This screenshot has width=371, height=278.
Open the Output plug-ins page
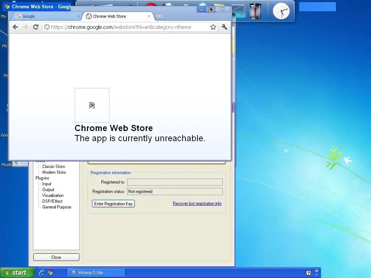click(48, 190)
